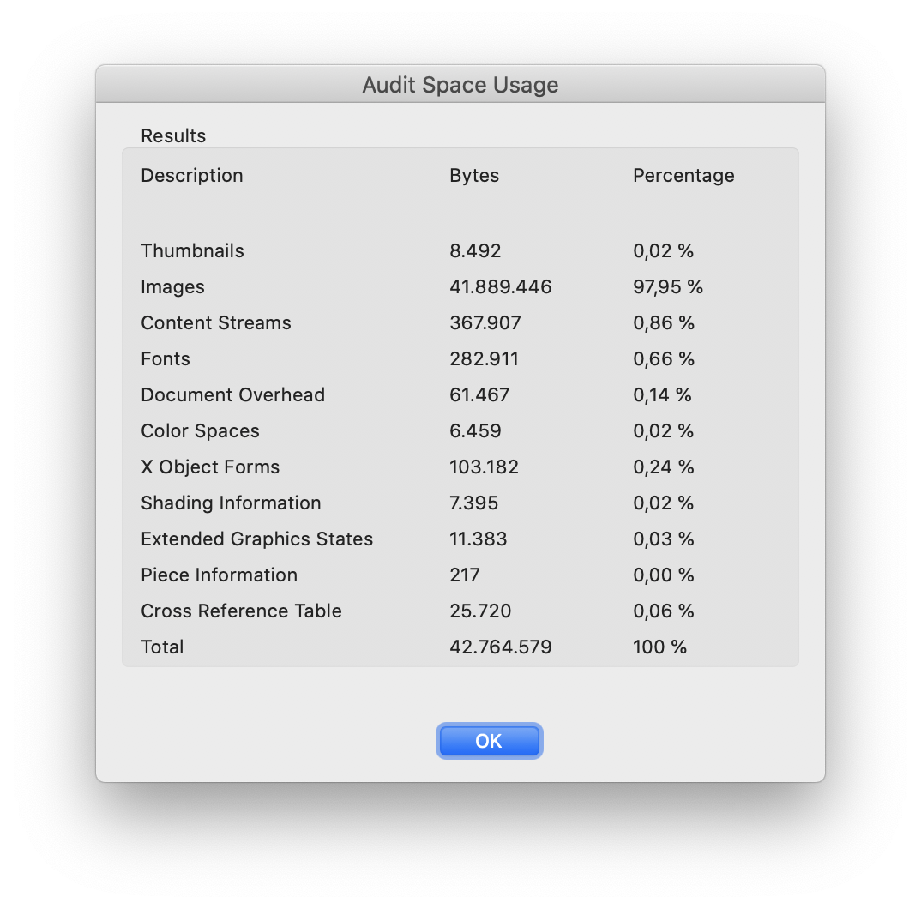Image resolution: width=921 pixels, height=909 pixels.
Task: Click the Cross Reference Table entry
Action: pyautogui.click(x=241, y=611)
